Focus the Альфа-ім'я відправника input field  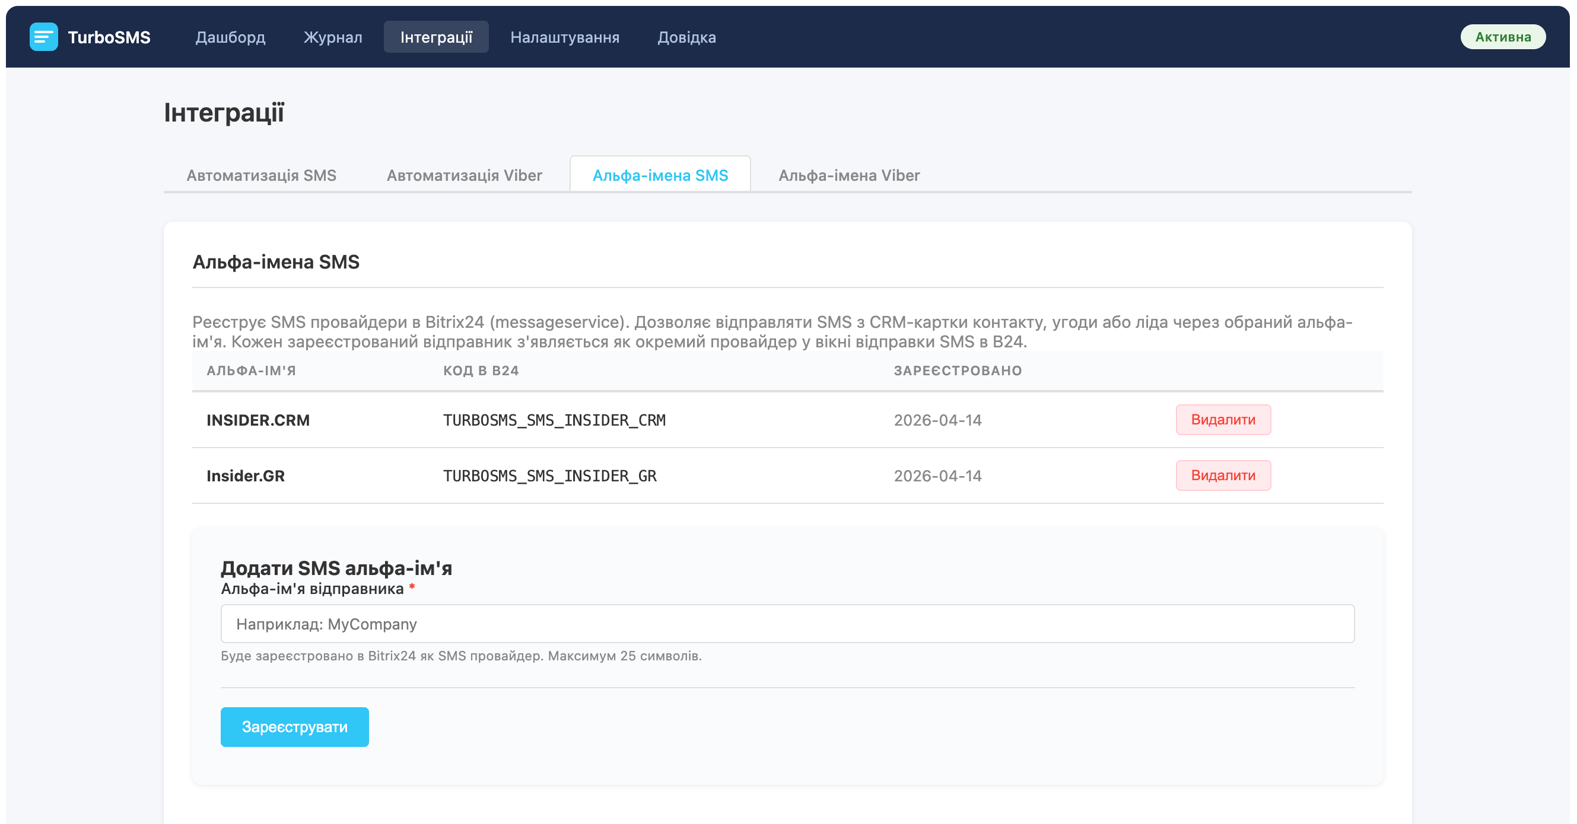(x=787, y=624)
